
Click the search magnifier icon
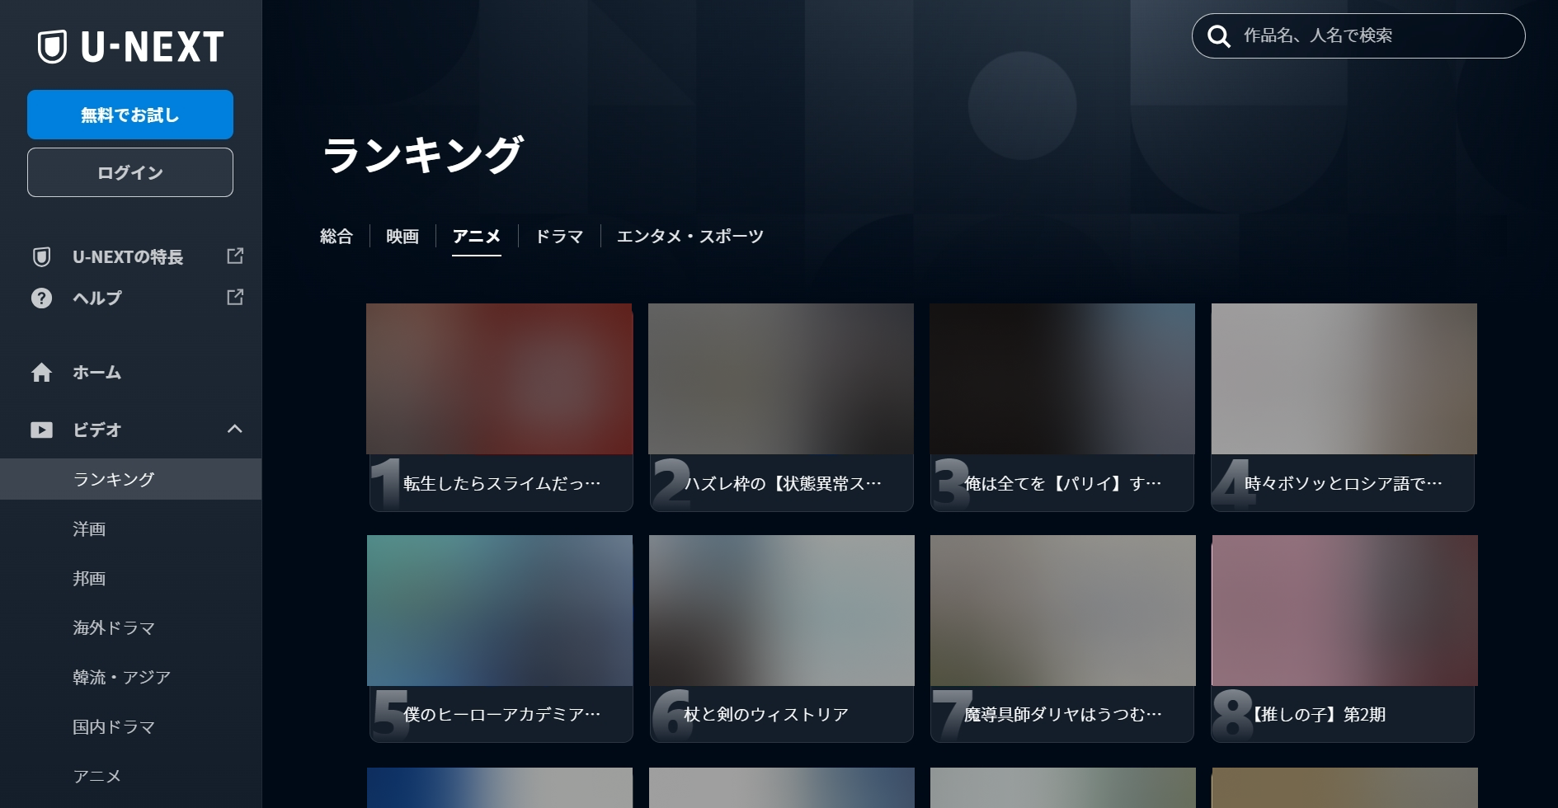pyautogui.click(x=1218, y=35)
